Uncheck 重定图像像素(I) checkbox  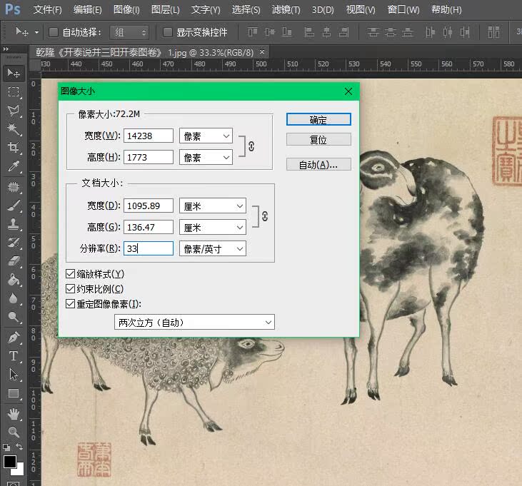(70, 304)
